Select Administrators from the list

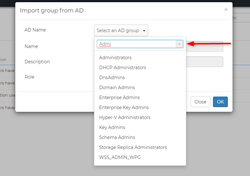115,58
